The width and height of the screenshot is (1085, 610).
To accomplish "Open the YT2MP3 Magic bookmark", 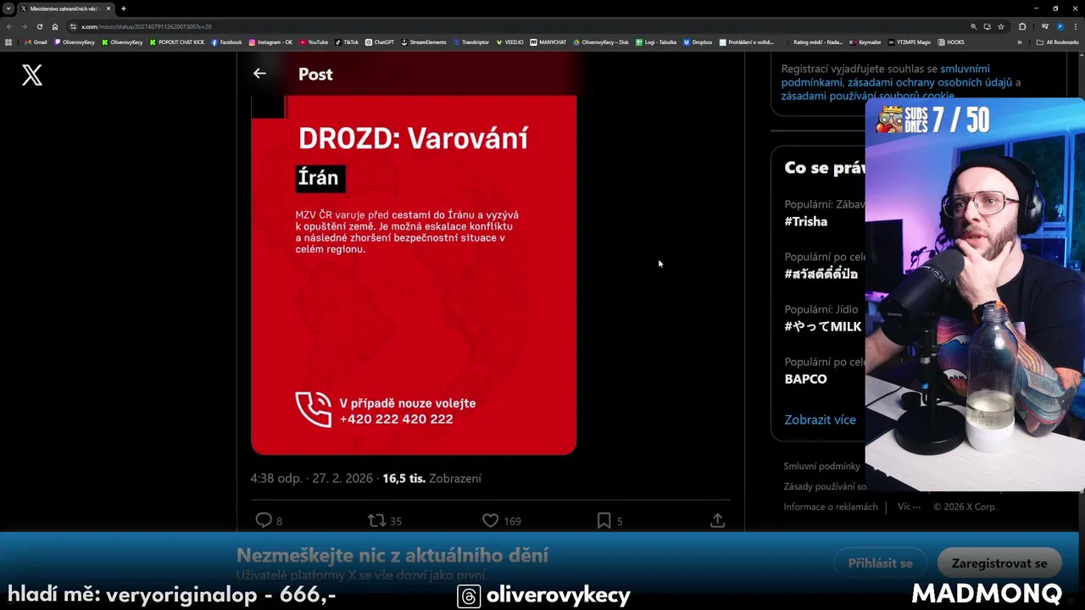I will pos(910,42).
